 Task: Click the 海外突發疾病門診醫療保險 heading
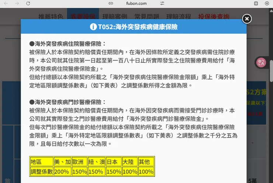click(x=68, y=102)
